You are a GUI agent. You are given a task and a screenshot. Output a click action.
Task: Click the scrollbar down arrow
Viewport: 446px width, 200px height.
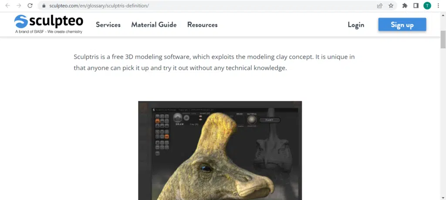[443, 197]
